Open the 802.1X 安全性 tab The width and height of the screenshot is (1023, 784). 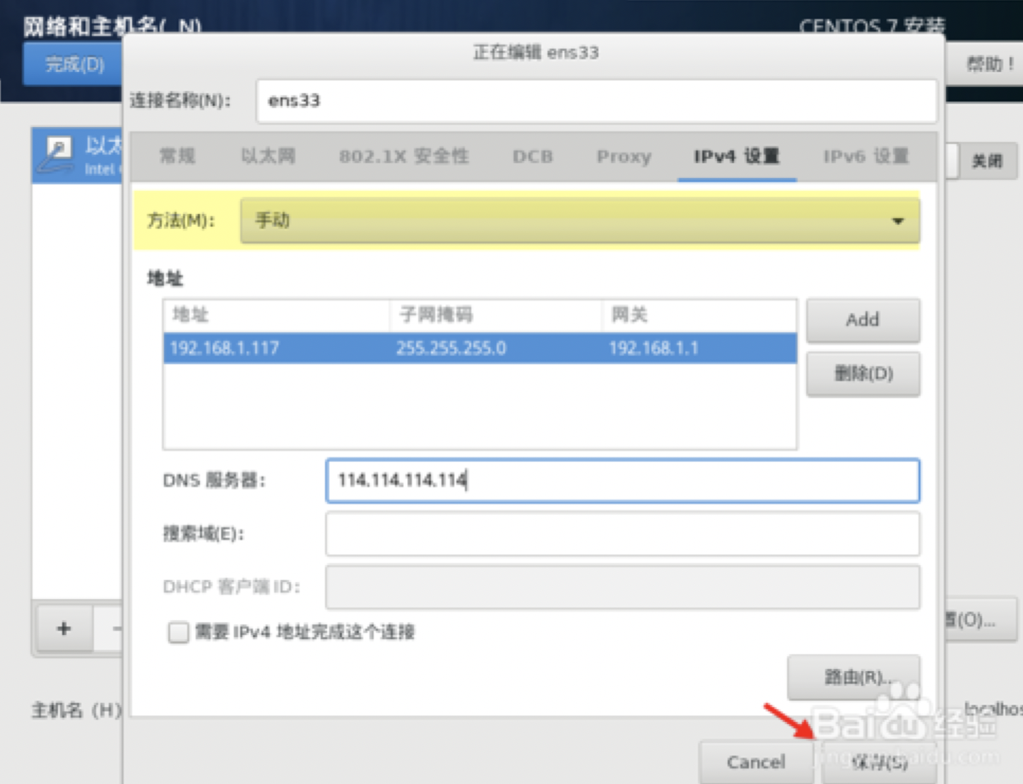tap(403, 156)
